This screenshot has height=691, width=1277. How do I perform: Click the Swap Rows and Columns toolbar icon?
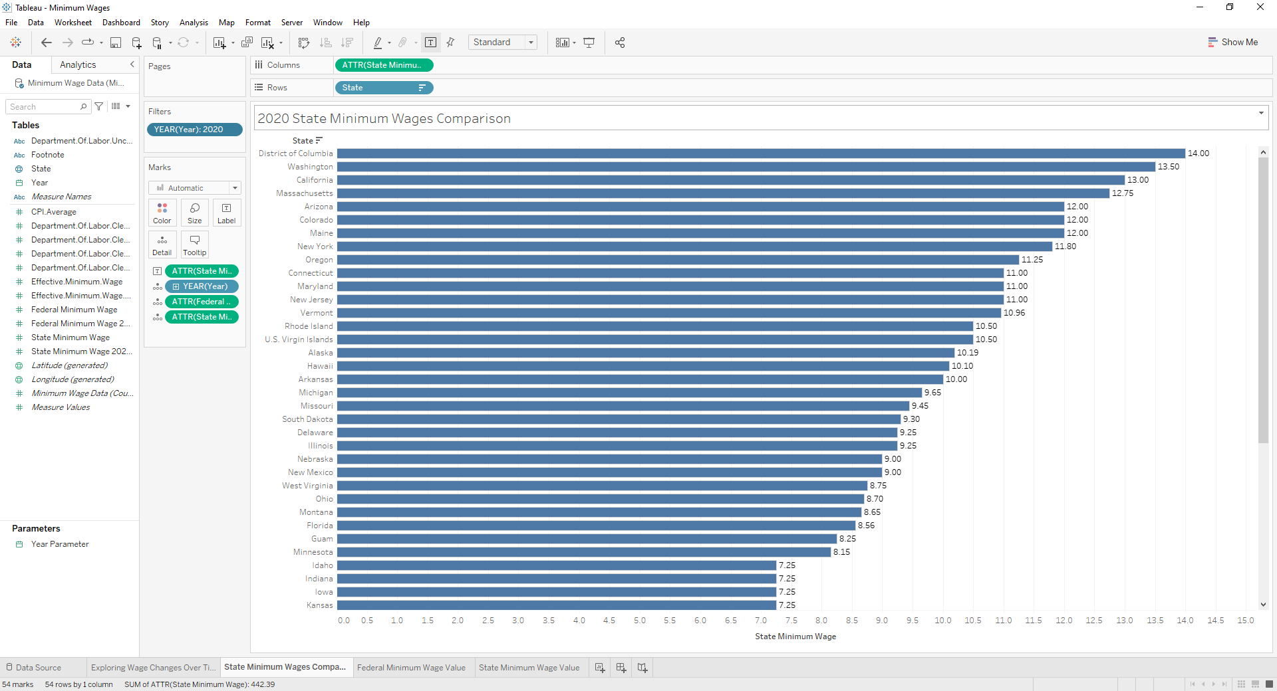303,43
